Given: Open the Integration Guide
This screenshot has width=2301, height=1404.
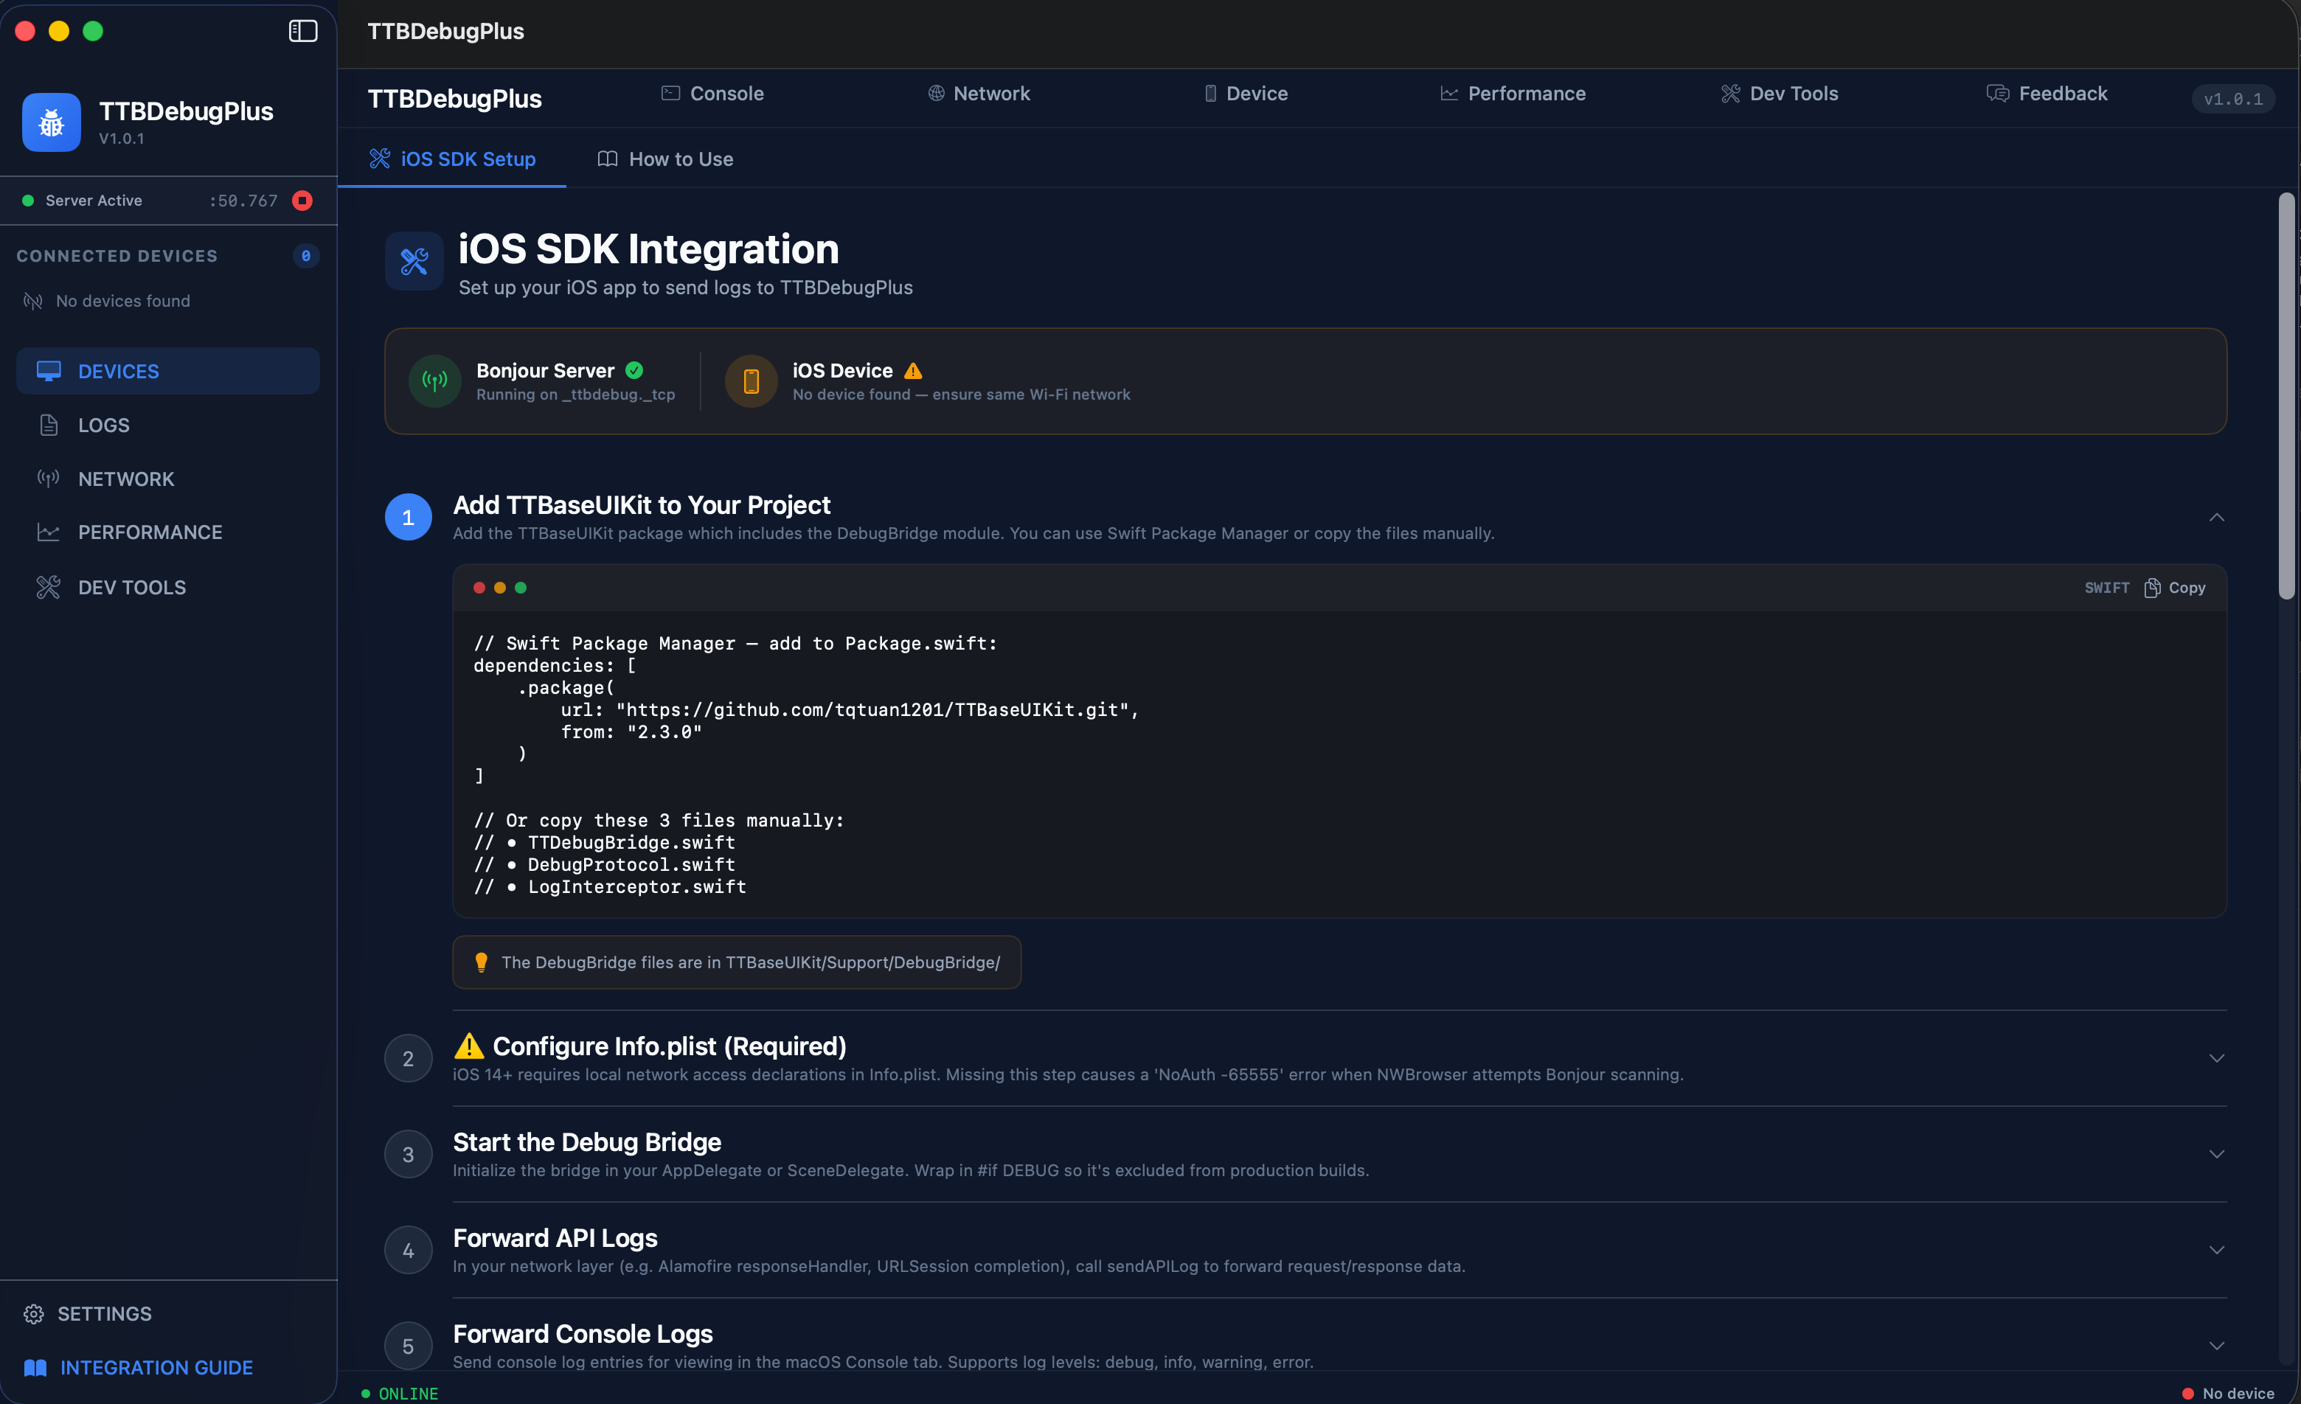Looking at the screenshot, I should [x=156, y=1366].
